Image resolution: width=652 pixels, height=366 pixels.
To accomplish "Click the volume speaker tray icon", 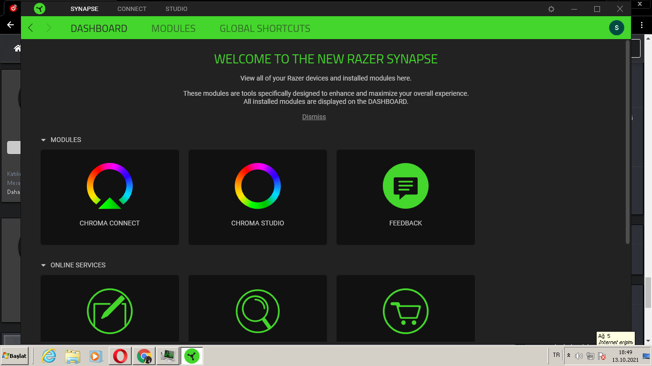I will click(x=579, y=356).
